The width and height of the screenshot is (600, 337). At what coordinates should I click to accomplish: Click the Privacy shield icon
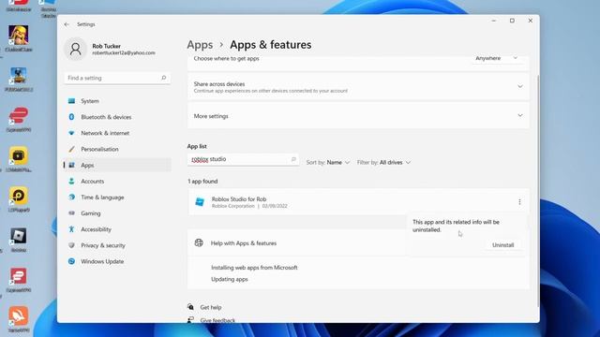(x=71, y=245)
